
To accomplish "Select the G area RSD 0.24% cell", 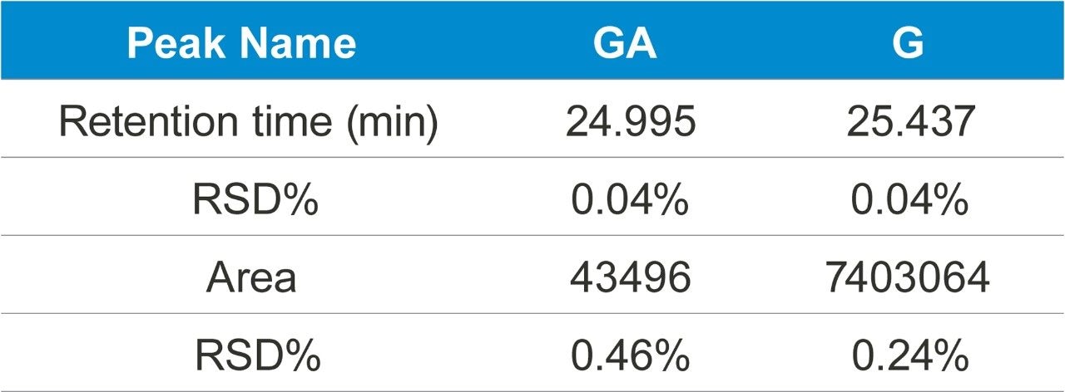I will click(x=909, y=357).
